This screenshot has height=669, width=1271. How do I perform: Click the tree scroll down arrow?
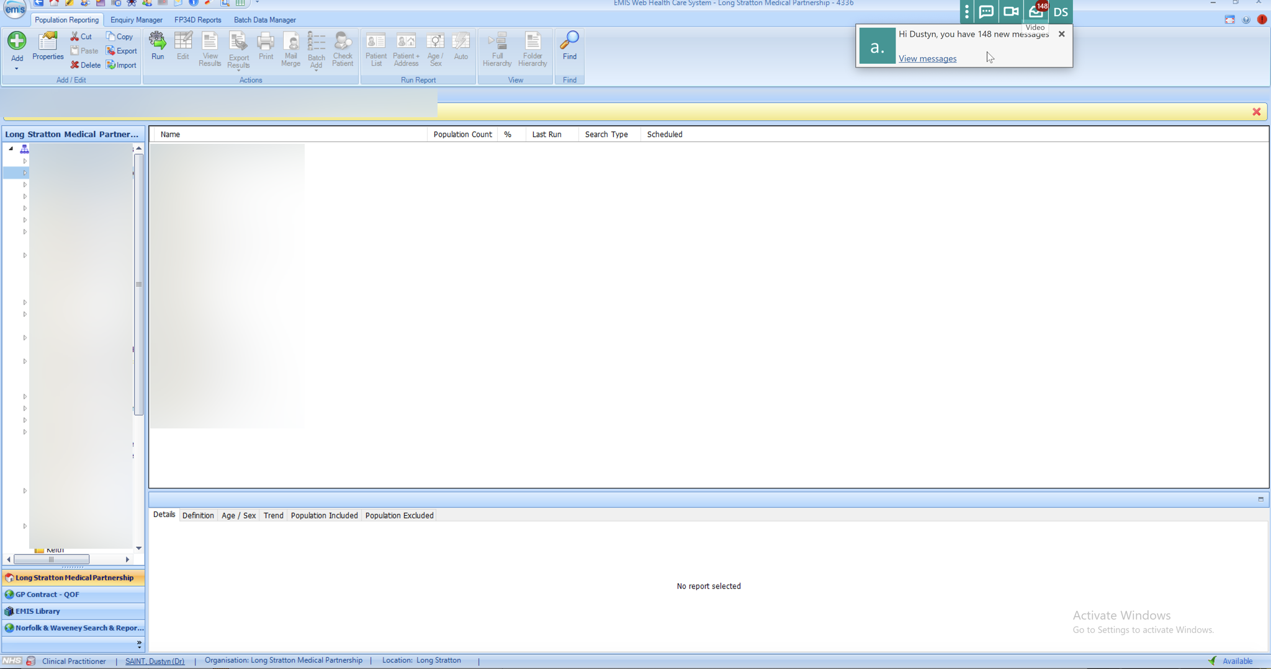139,548
